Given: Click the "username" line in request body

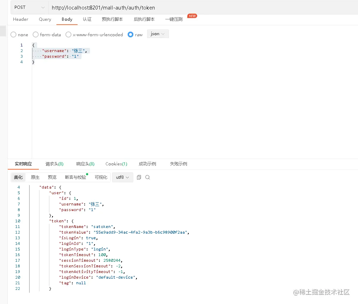Looking at the screenshot, I should [x=65, y=51].
